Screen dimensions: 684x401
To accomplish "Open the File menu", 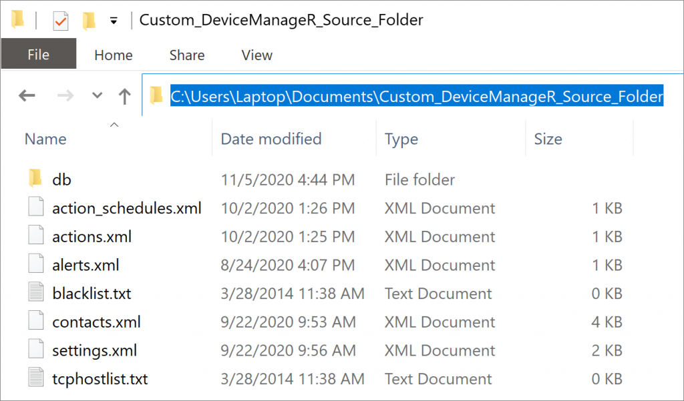I will [38, 55].
